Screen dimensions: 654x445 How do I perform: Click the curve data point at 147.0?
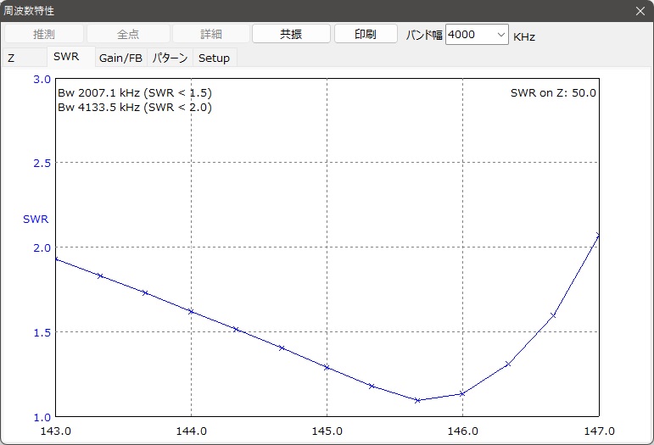598,236
